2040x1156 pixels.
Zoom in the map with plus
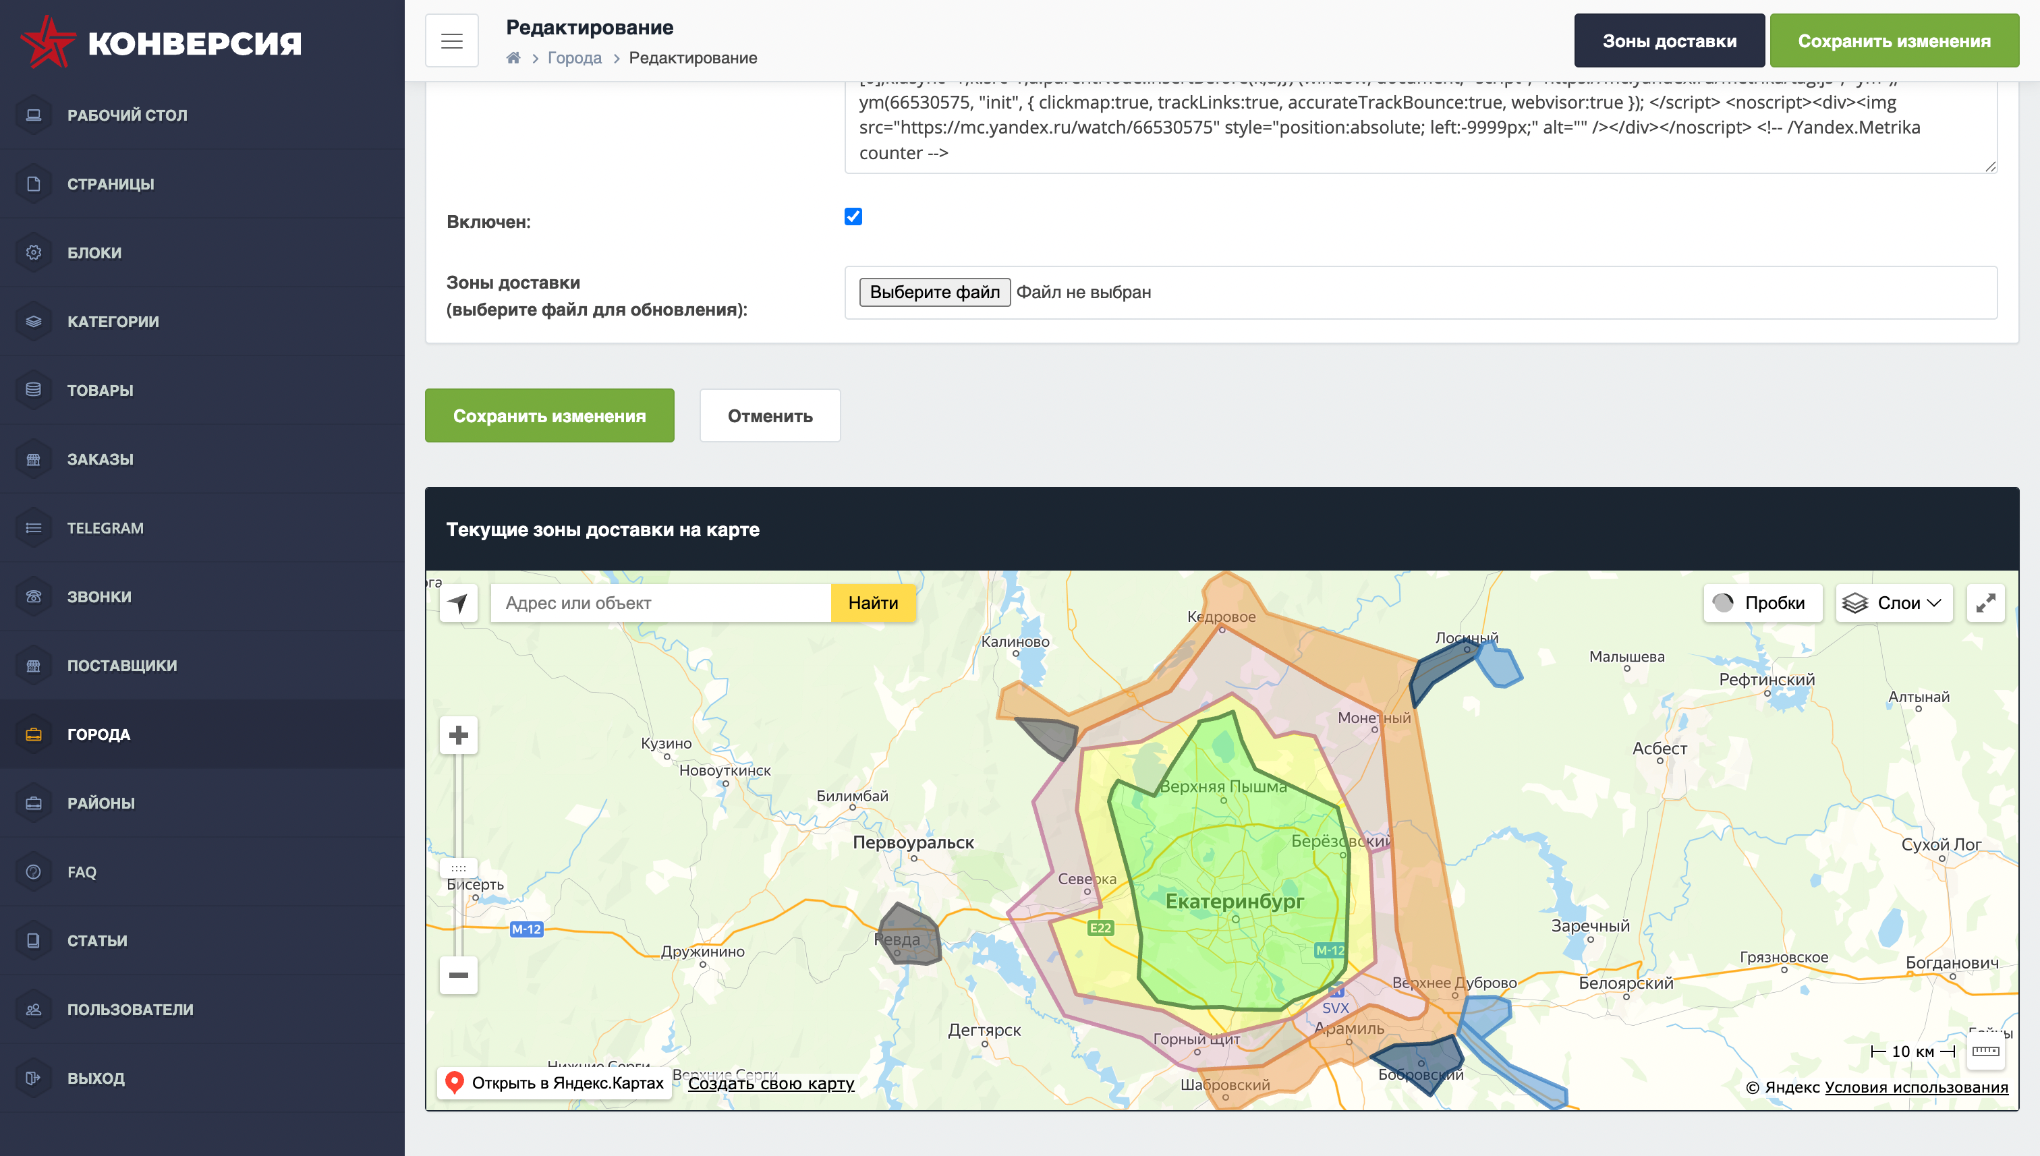coord(458,734)
